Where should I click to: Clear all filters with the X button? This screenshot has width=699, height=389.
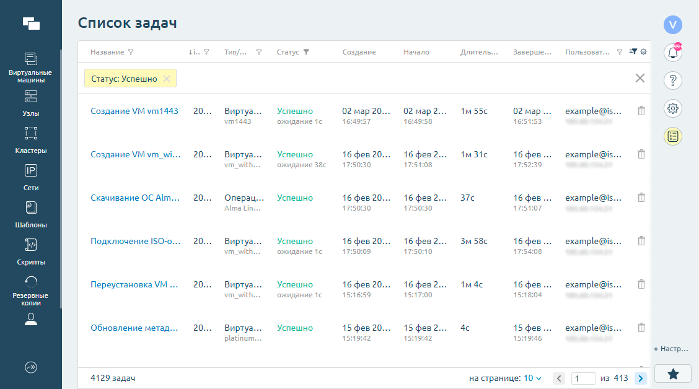click(x=640, y=78)
